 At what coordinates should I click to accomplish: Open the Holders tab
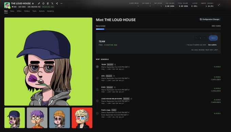tap(27, 11)
